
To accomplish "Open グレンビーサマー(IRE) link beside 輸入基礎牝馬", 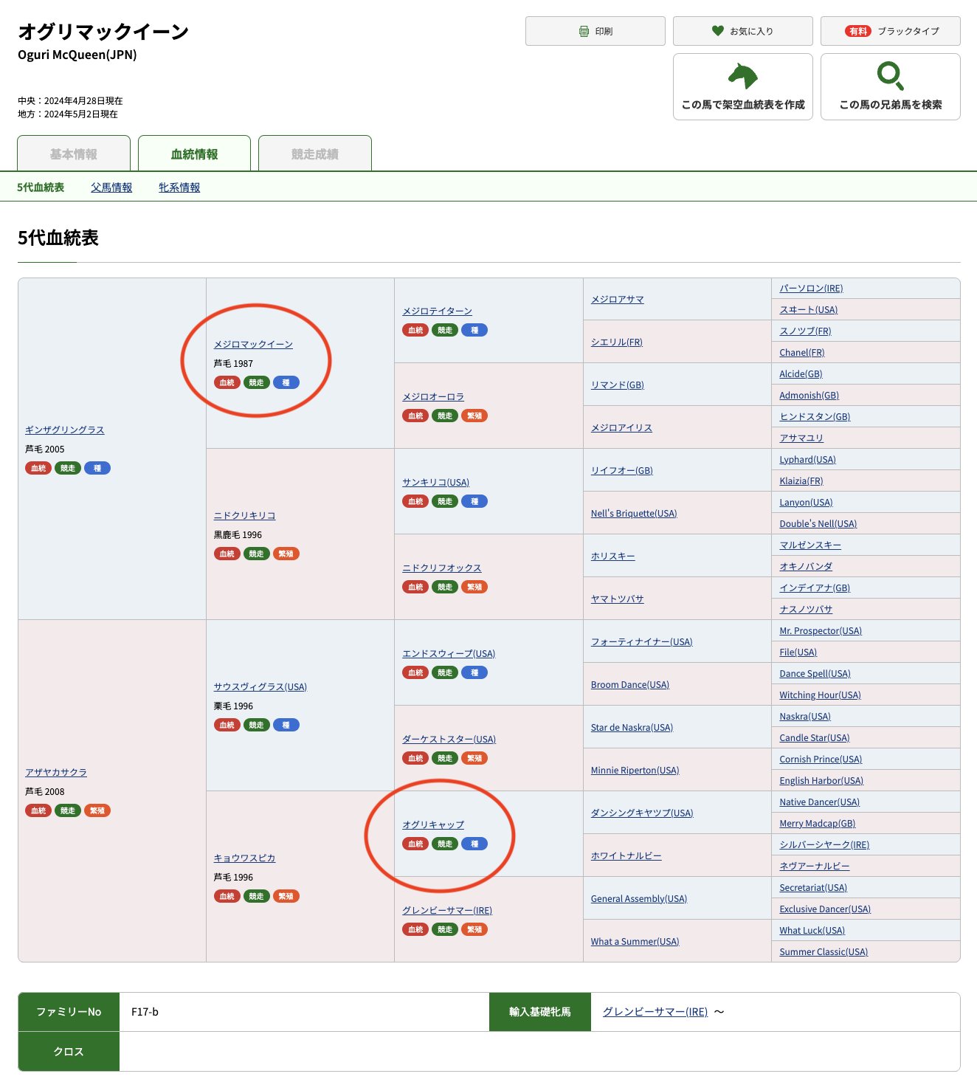I will click(655, 1011).
